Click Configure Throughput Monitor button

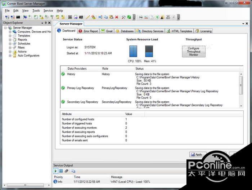click(194, 52)
